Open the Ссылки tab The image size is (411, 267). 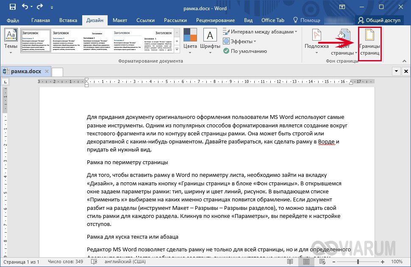(145, 20)
